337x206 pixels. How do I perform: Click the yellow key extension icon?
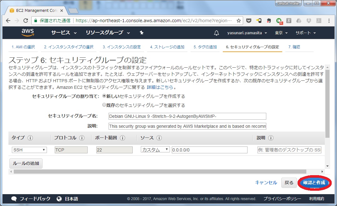pyautogui.click(x=259, y=21)
